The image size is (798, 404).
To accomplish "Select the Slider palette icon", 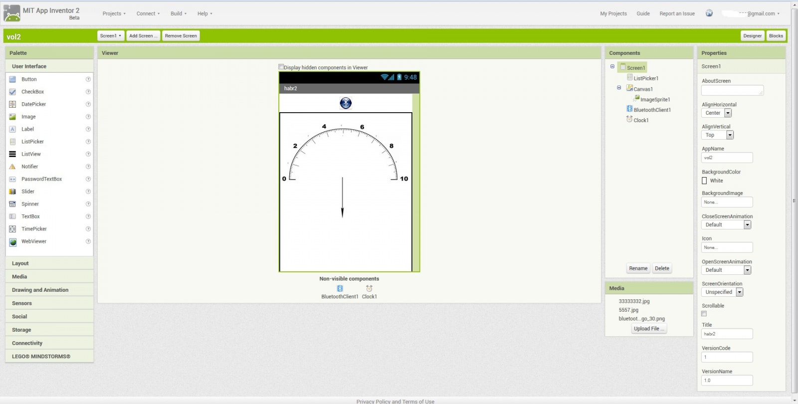I will point(12,192).
